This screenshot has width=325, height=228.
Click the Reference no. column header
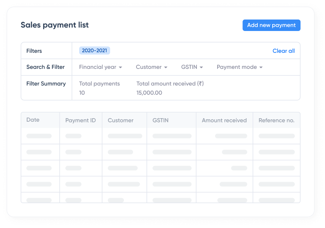coord(276,120)
